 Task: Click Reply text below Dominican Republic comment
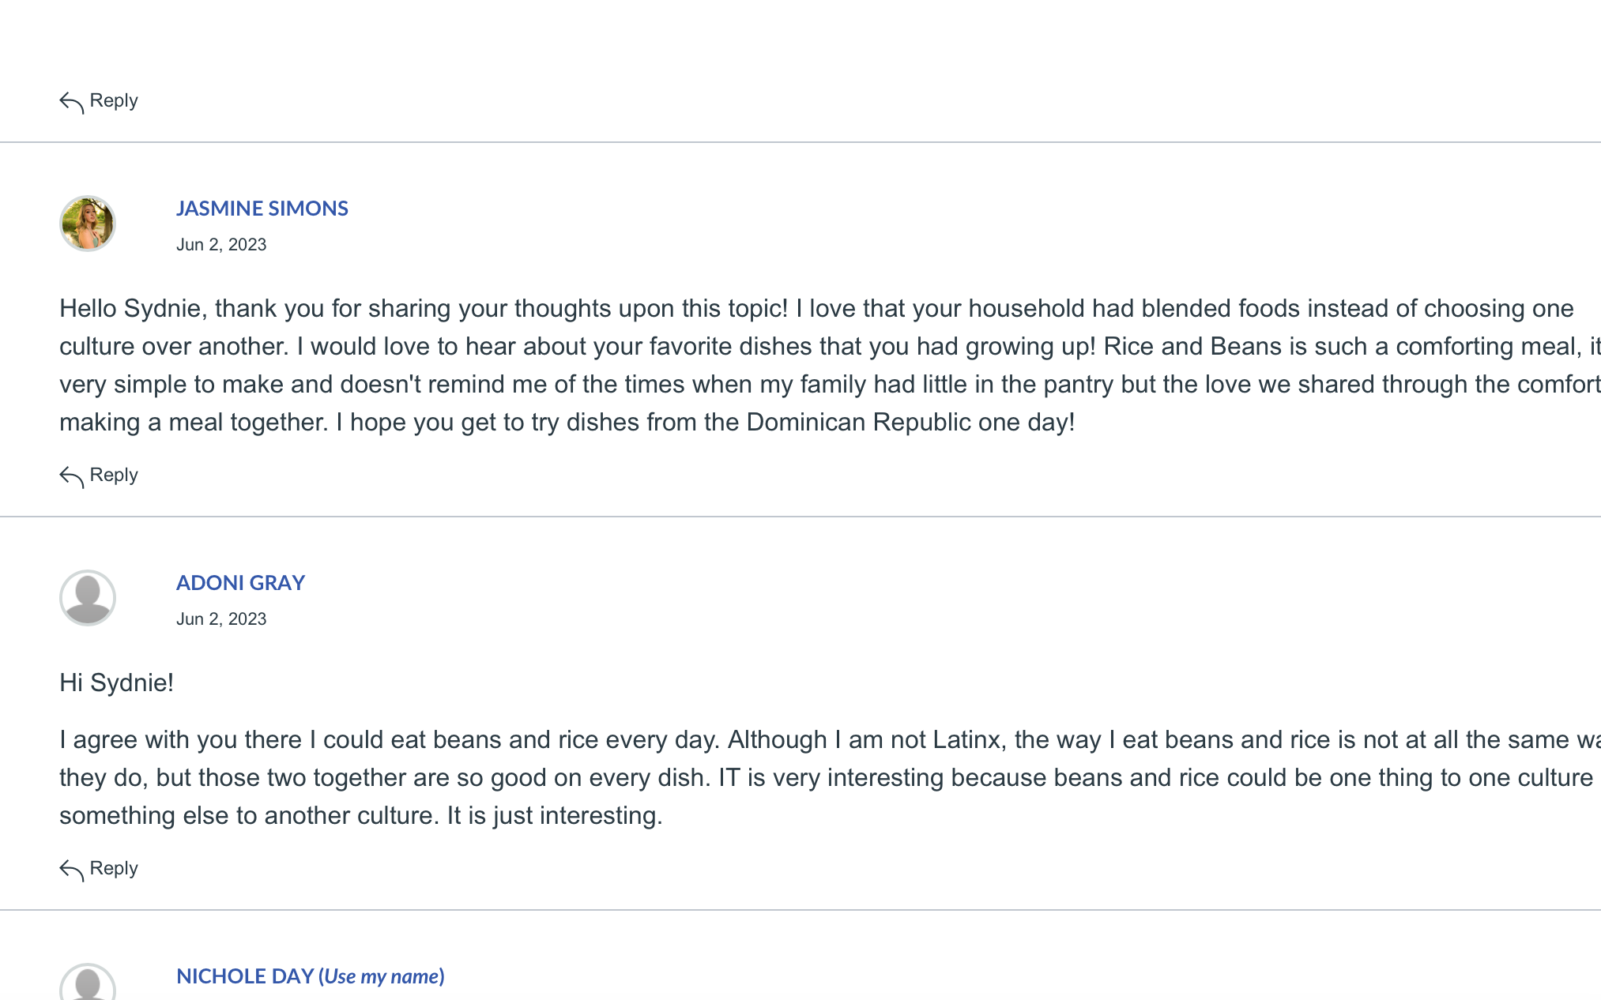coord(114,475)
